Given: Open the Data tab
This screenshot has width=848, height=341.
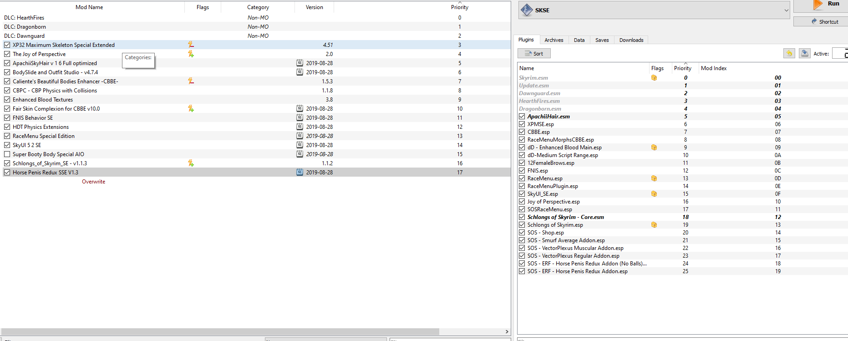Looking at the screenshot, I should coord(579,40).
